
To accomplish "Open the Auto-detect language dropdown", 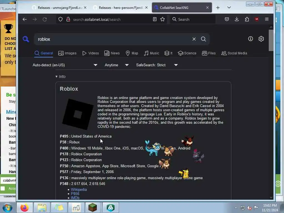I will pyautogui.click(x=65, y=65).
